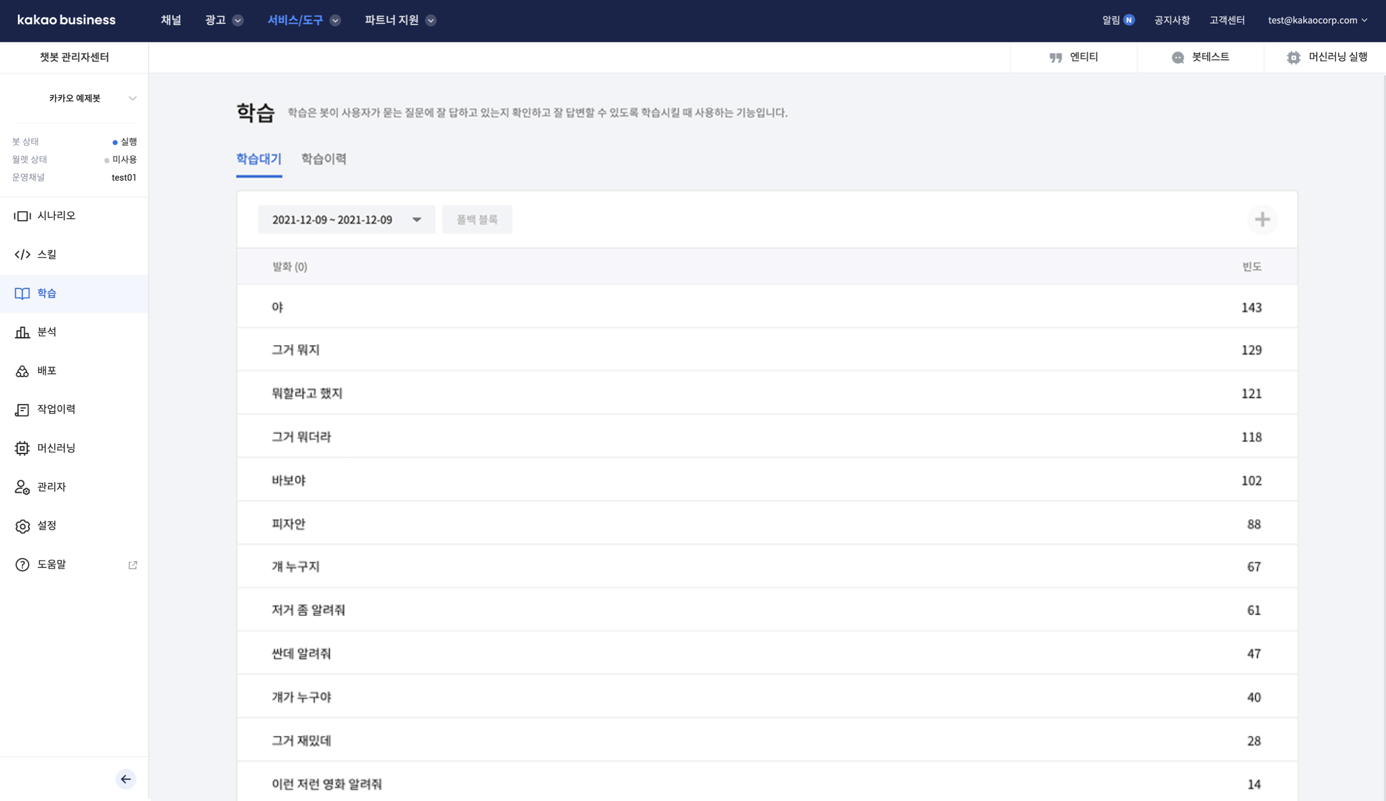
Task: Open the 채널 menu item
Action: 171,21
